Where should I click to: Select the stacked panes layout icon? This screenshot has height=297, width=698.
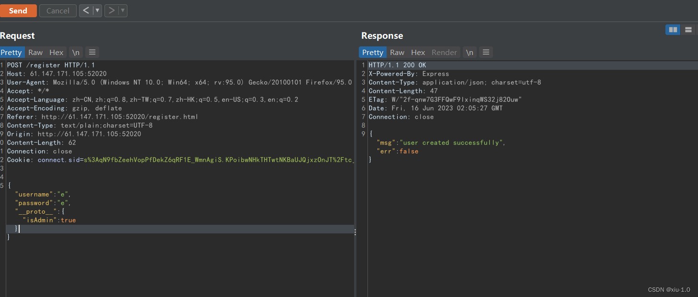click(688, 29)
